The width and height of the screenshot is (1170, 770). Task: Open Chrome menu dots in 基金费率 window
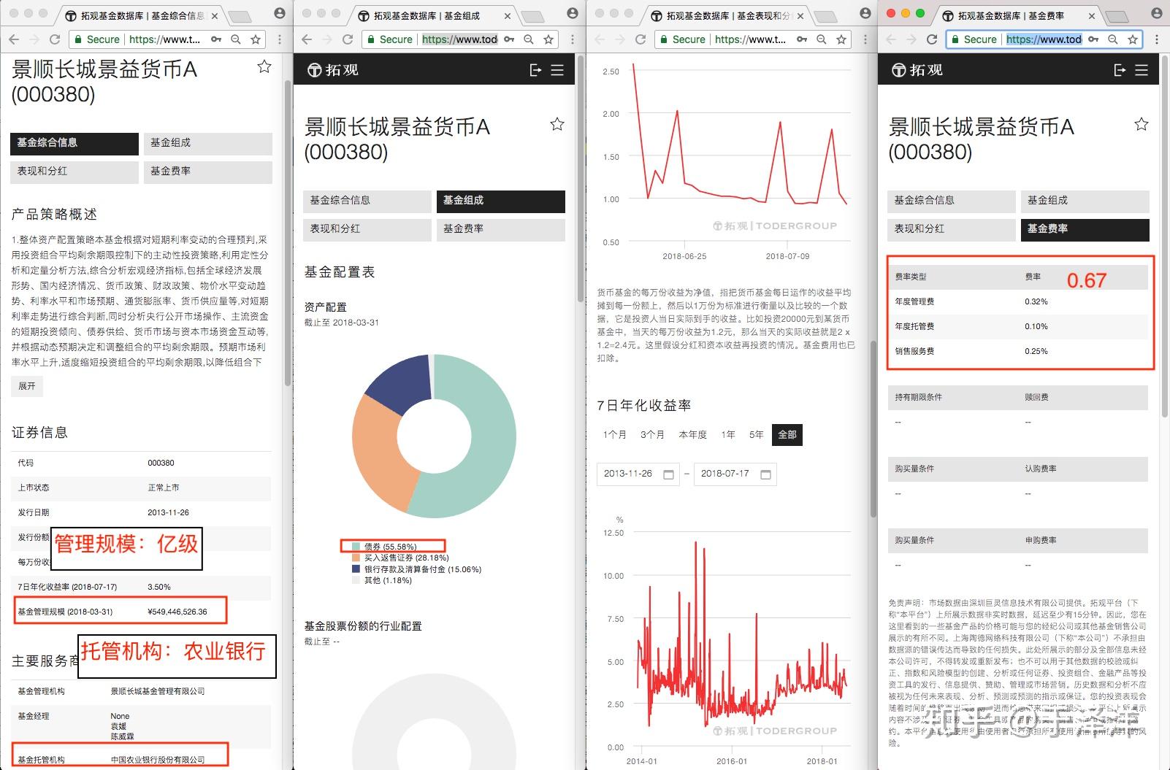[1158, 39]
